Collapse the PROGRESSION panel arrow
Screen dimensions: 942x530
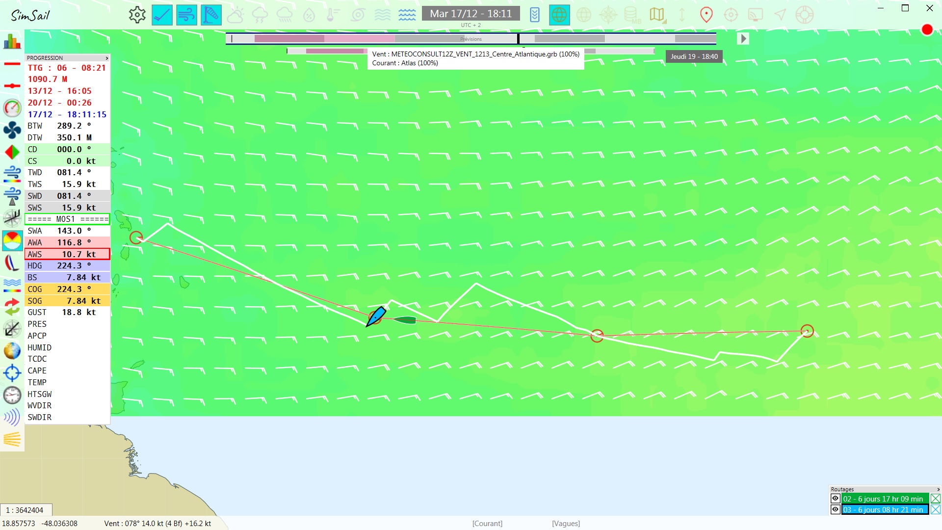point(106,58)
